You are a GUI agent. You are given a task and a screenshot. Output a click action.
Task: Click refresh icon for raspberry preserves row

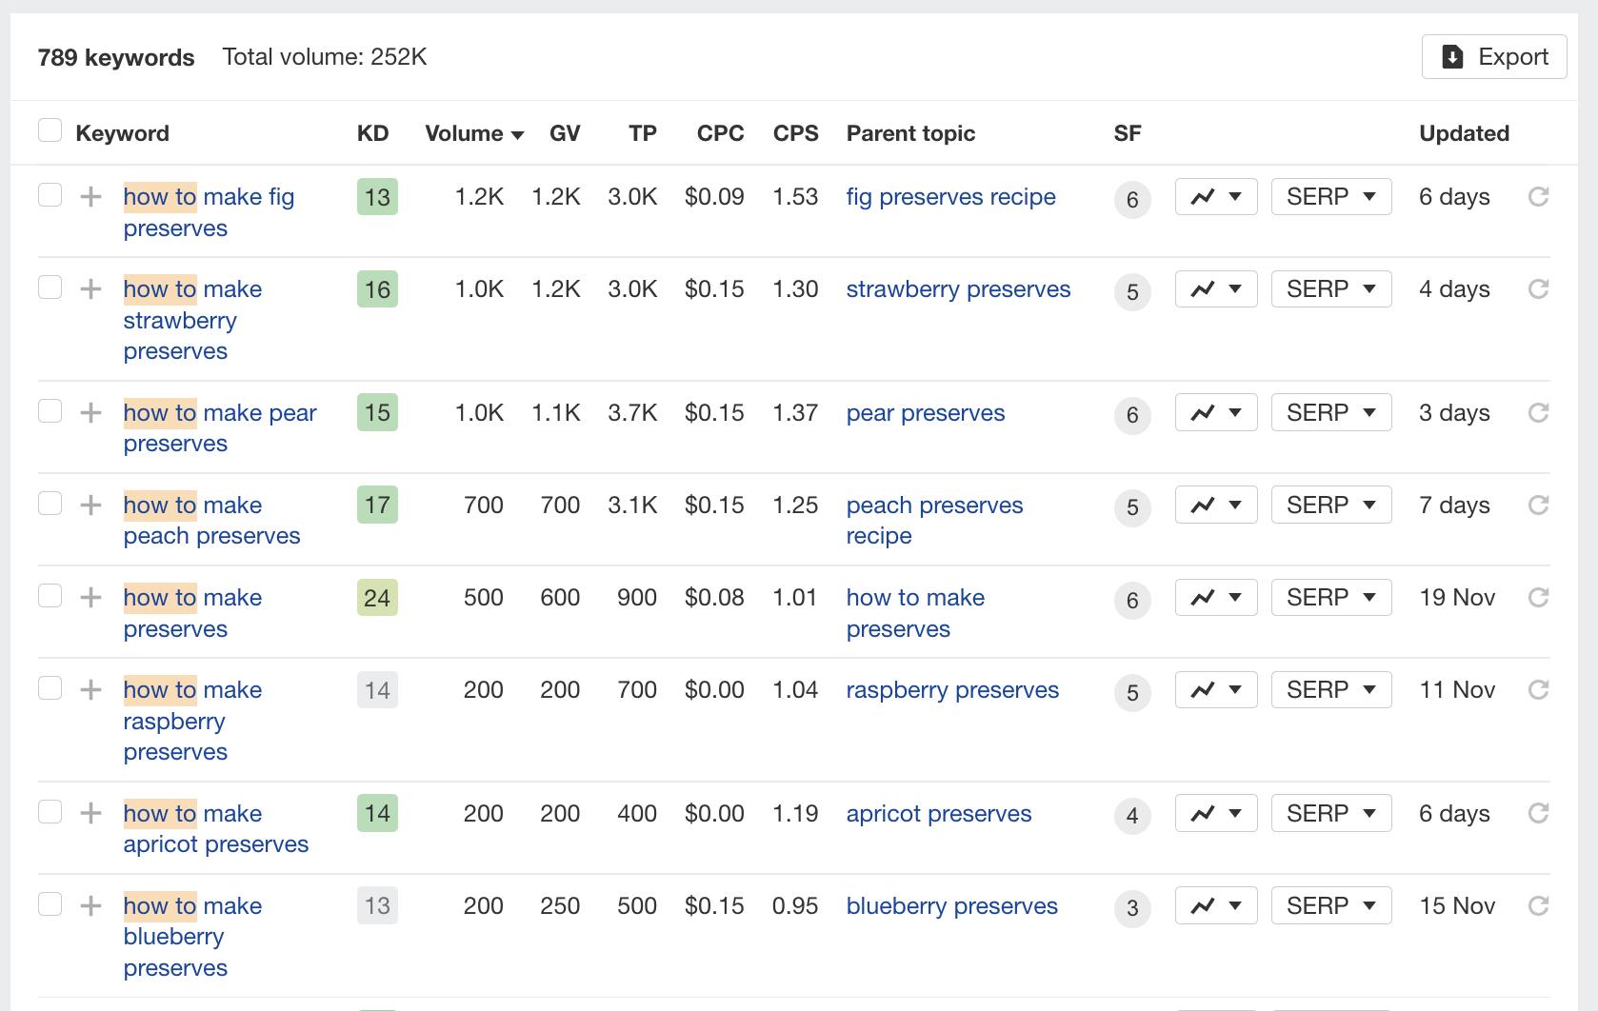(x=1538, y=690)
